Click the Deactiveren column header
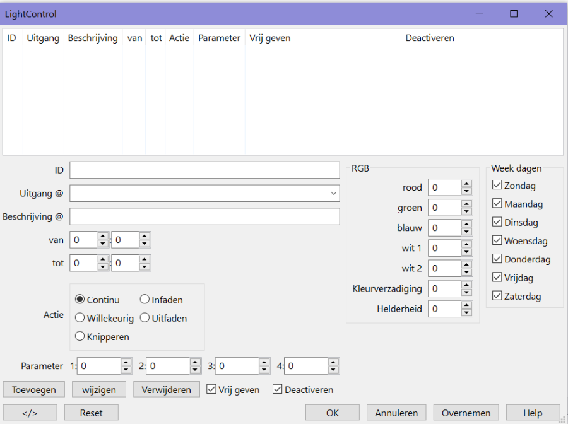This screenshot has width=568, height=424. [x=429, y=38]
